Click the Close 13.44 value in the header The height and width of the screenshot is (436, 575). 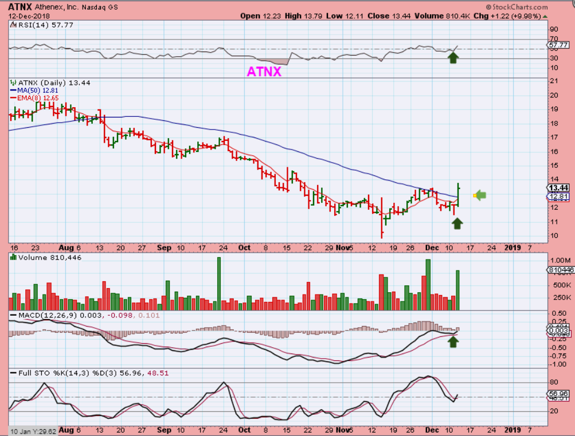389,16
